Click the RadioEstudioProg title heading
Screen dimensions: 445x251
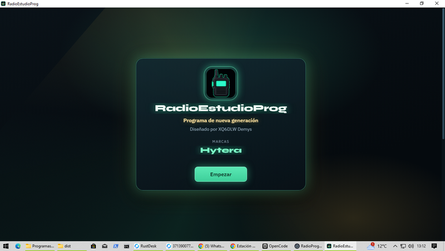coord(221,108)
